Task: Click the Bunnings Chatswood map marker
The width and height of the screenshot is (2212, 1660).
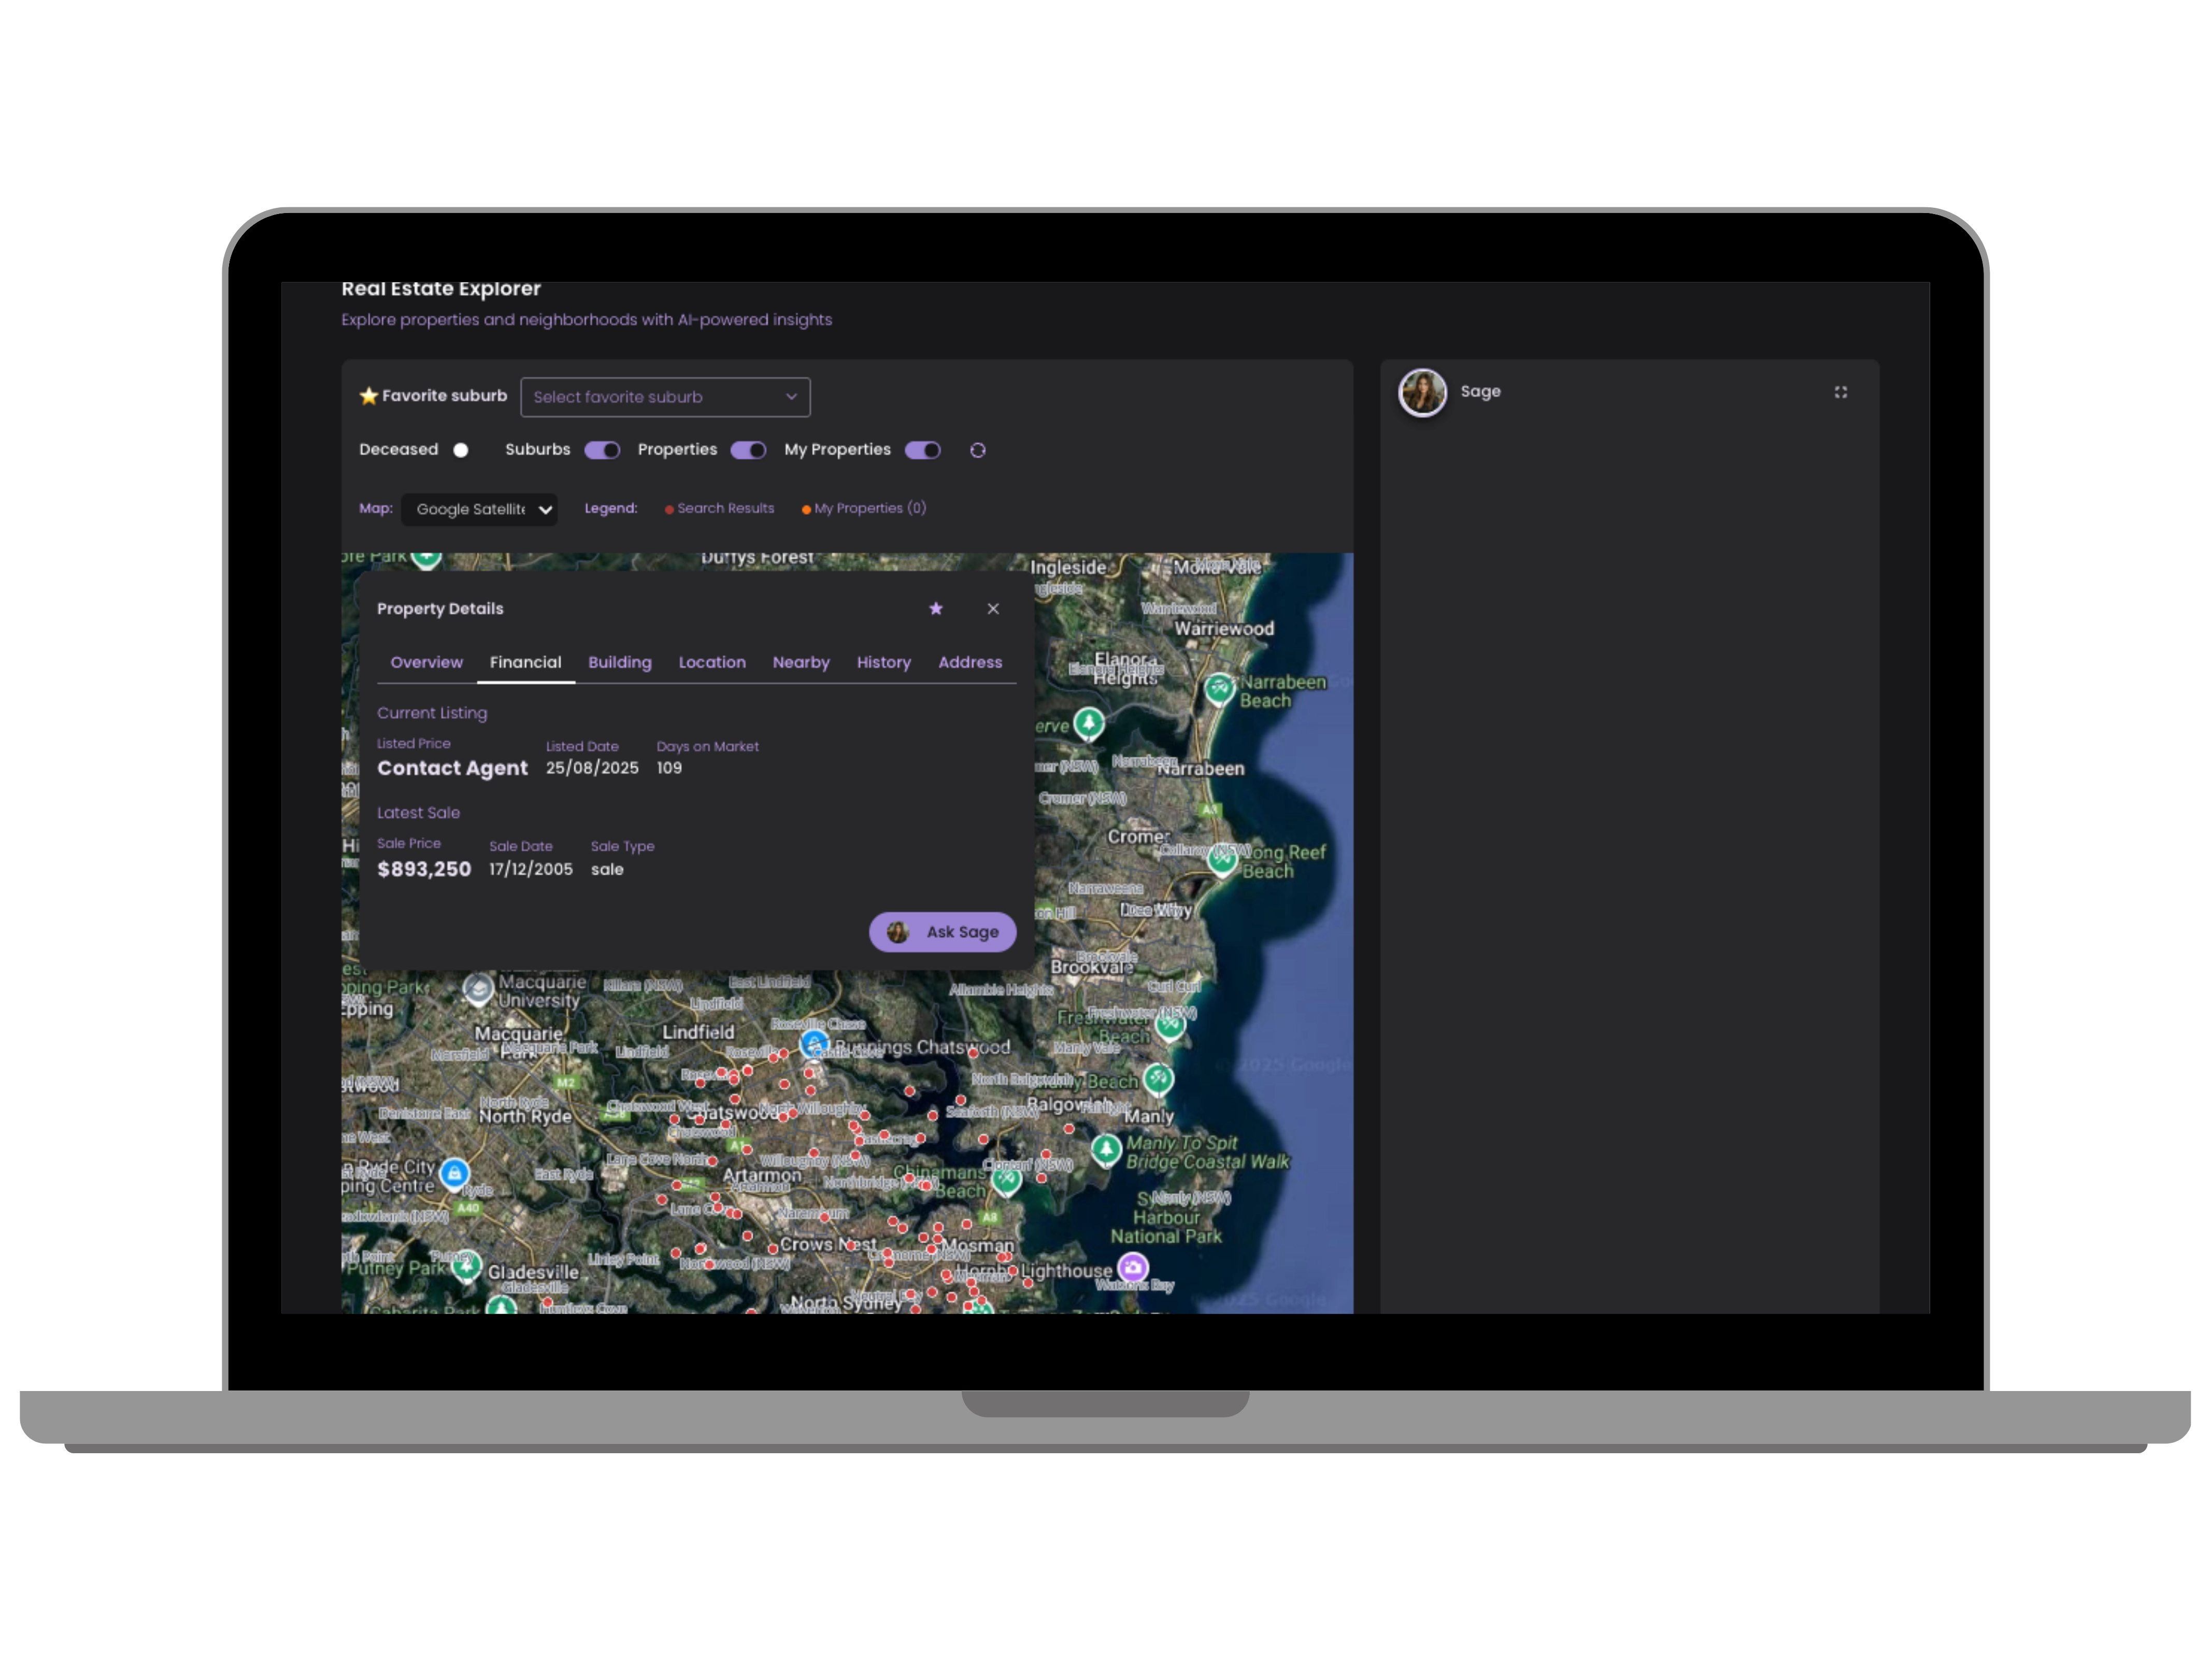Action: (814, 1043)
